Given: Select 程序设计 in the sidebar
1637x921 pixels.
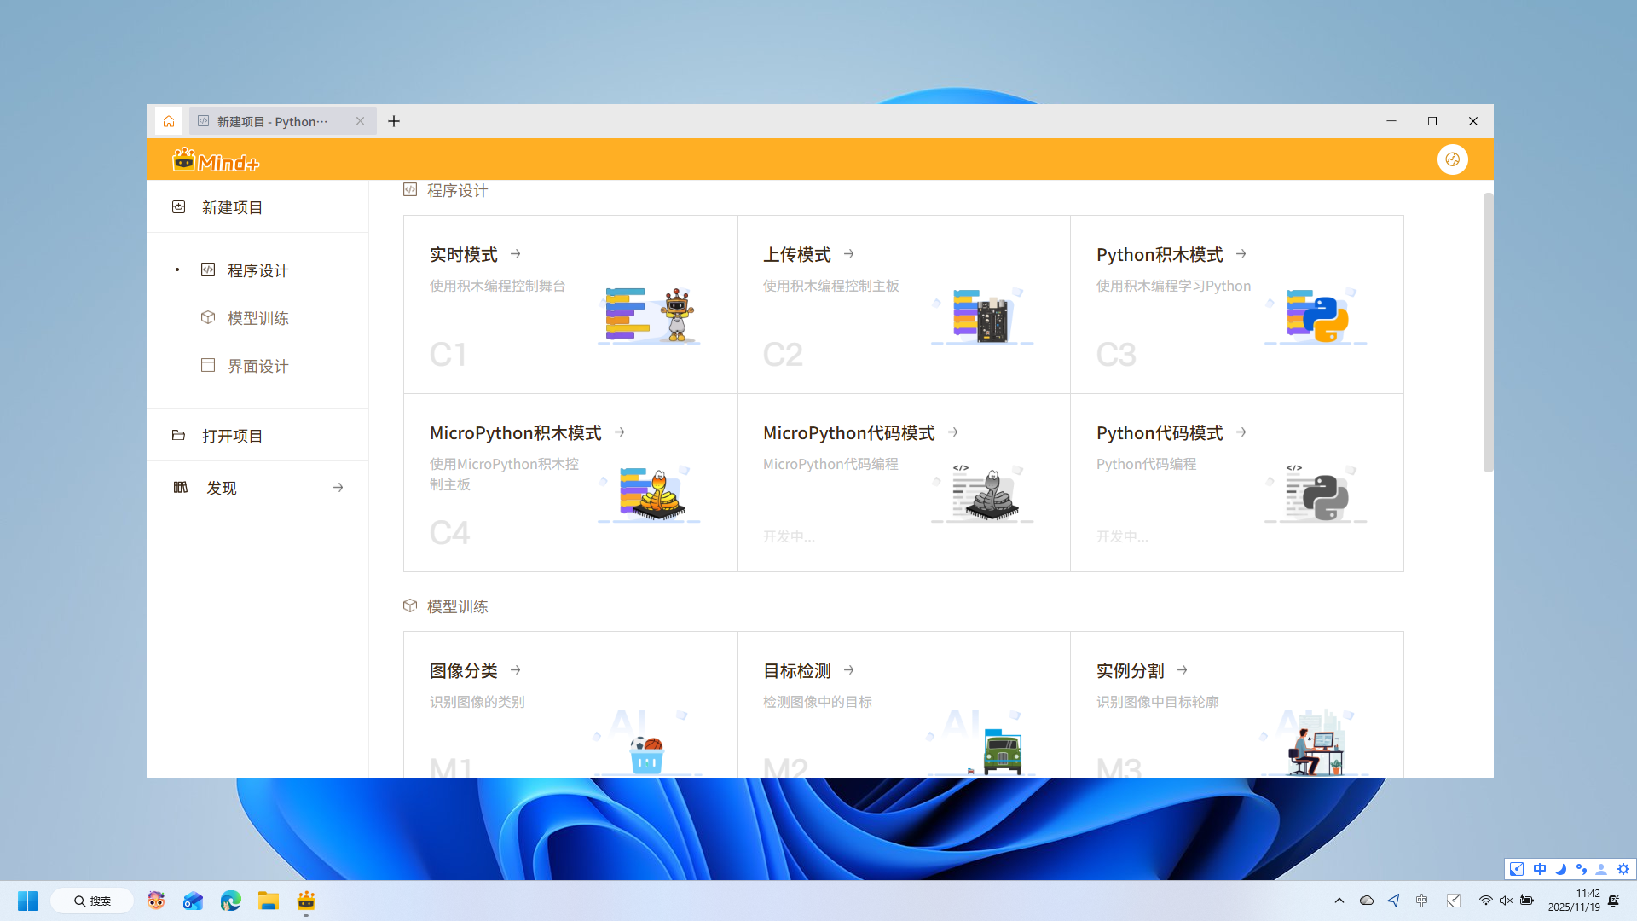Looking at the screenshot, I should point(257,270).
